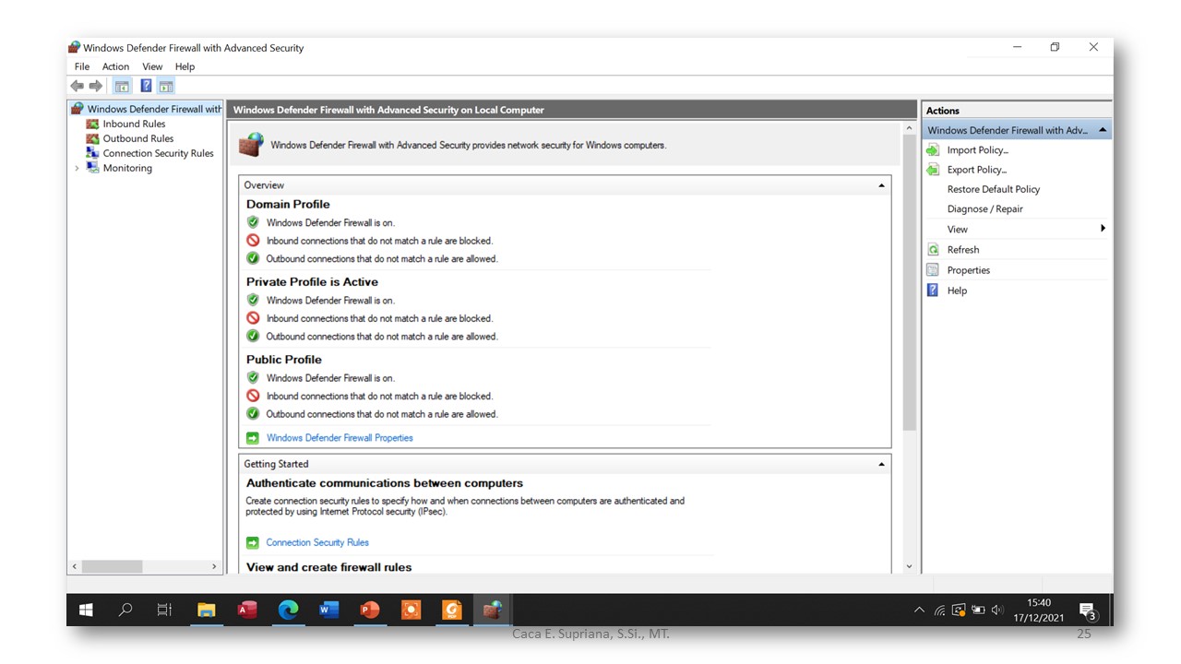Open the notification center icon
Viewport: 1181px width, 664px height.
1088,611
